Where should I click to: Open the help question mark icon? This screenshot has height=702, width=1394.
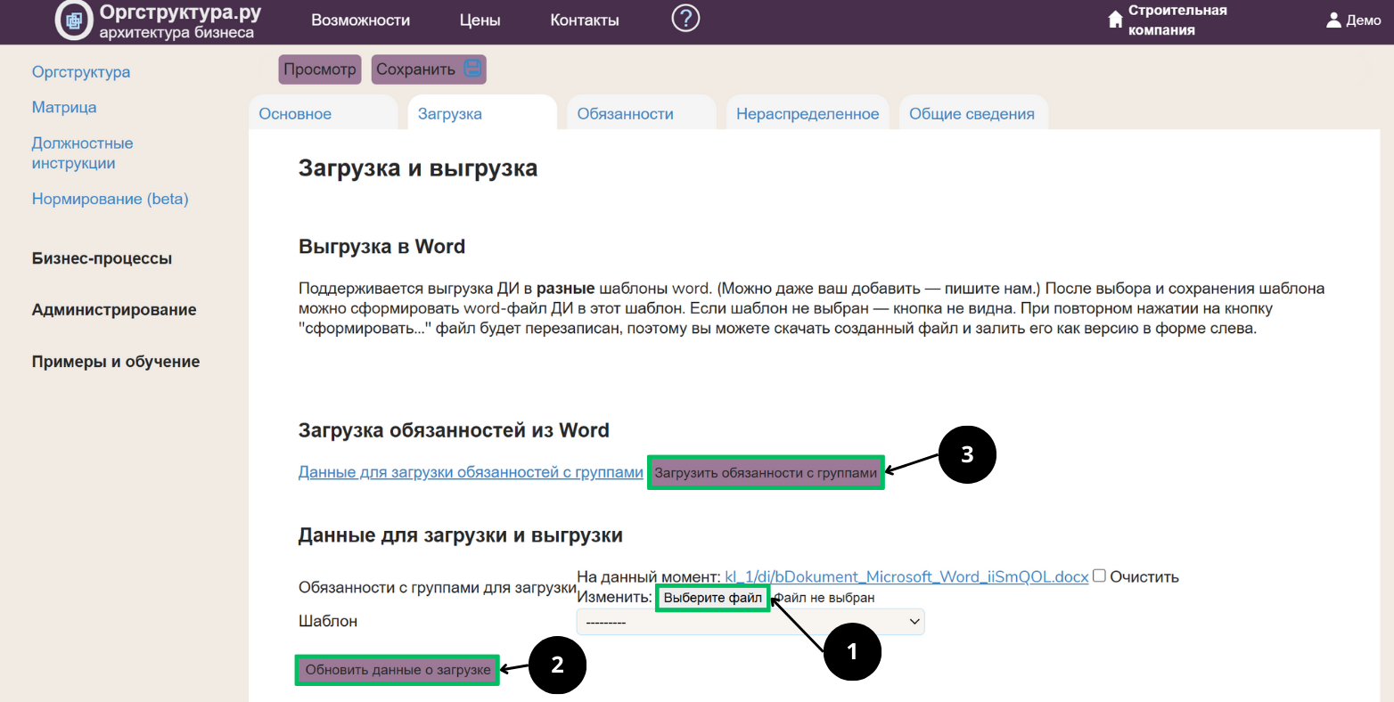point(685,18)
